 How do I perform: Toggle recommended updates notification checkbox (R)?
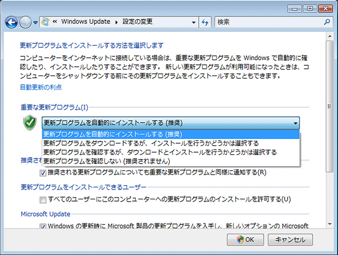(43, 173)
